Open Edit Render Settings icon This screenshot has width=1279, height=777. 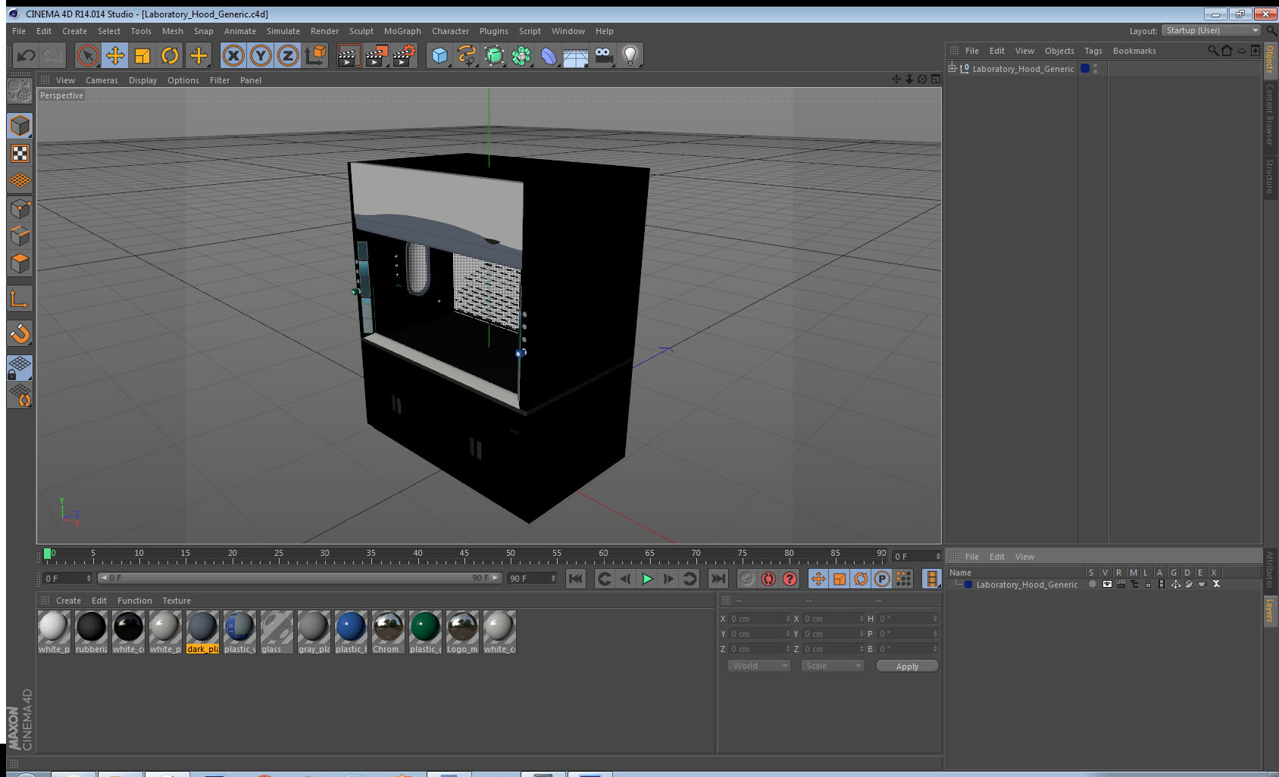[x=405, y=55]
